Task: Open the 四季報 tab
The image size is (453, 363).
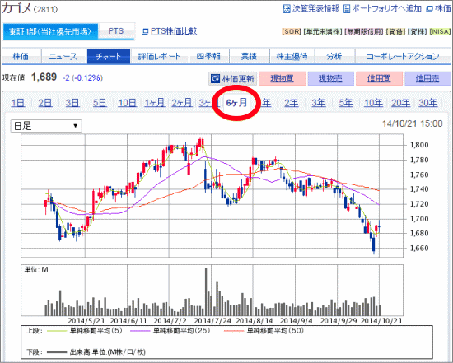Action: (208, 56)
